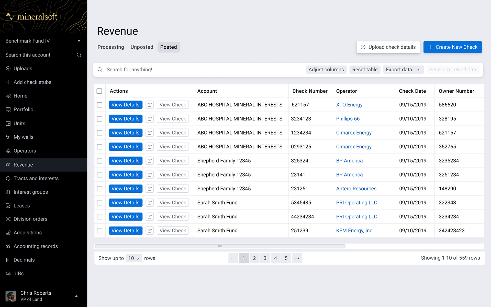Click the mineralsoft logo
This screenshot has height=307, width=491.
point(31,17)
